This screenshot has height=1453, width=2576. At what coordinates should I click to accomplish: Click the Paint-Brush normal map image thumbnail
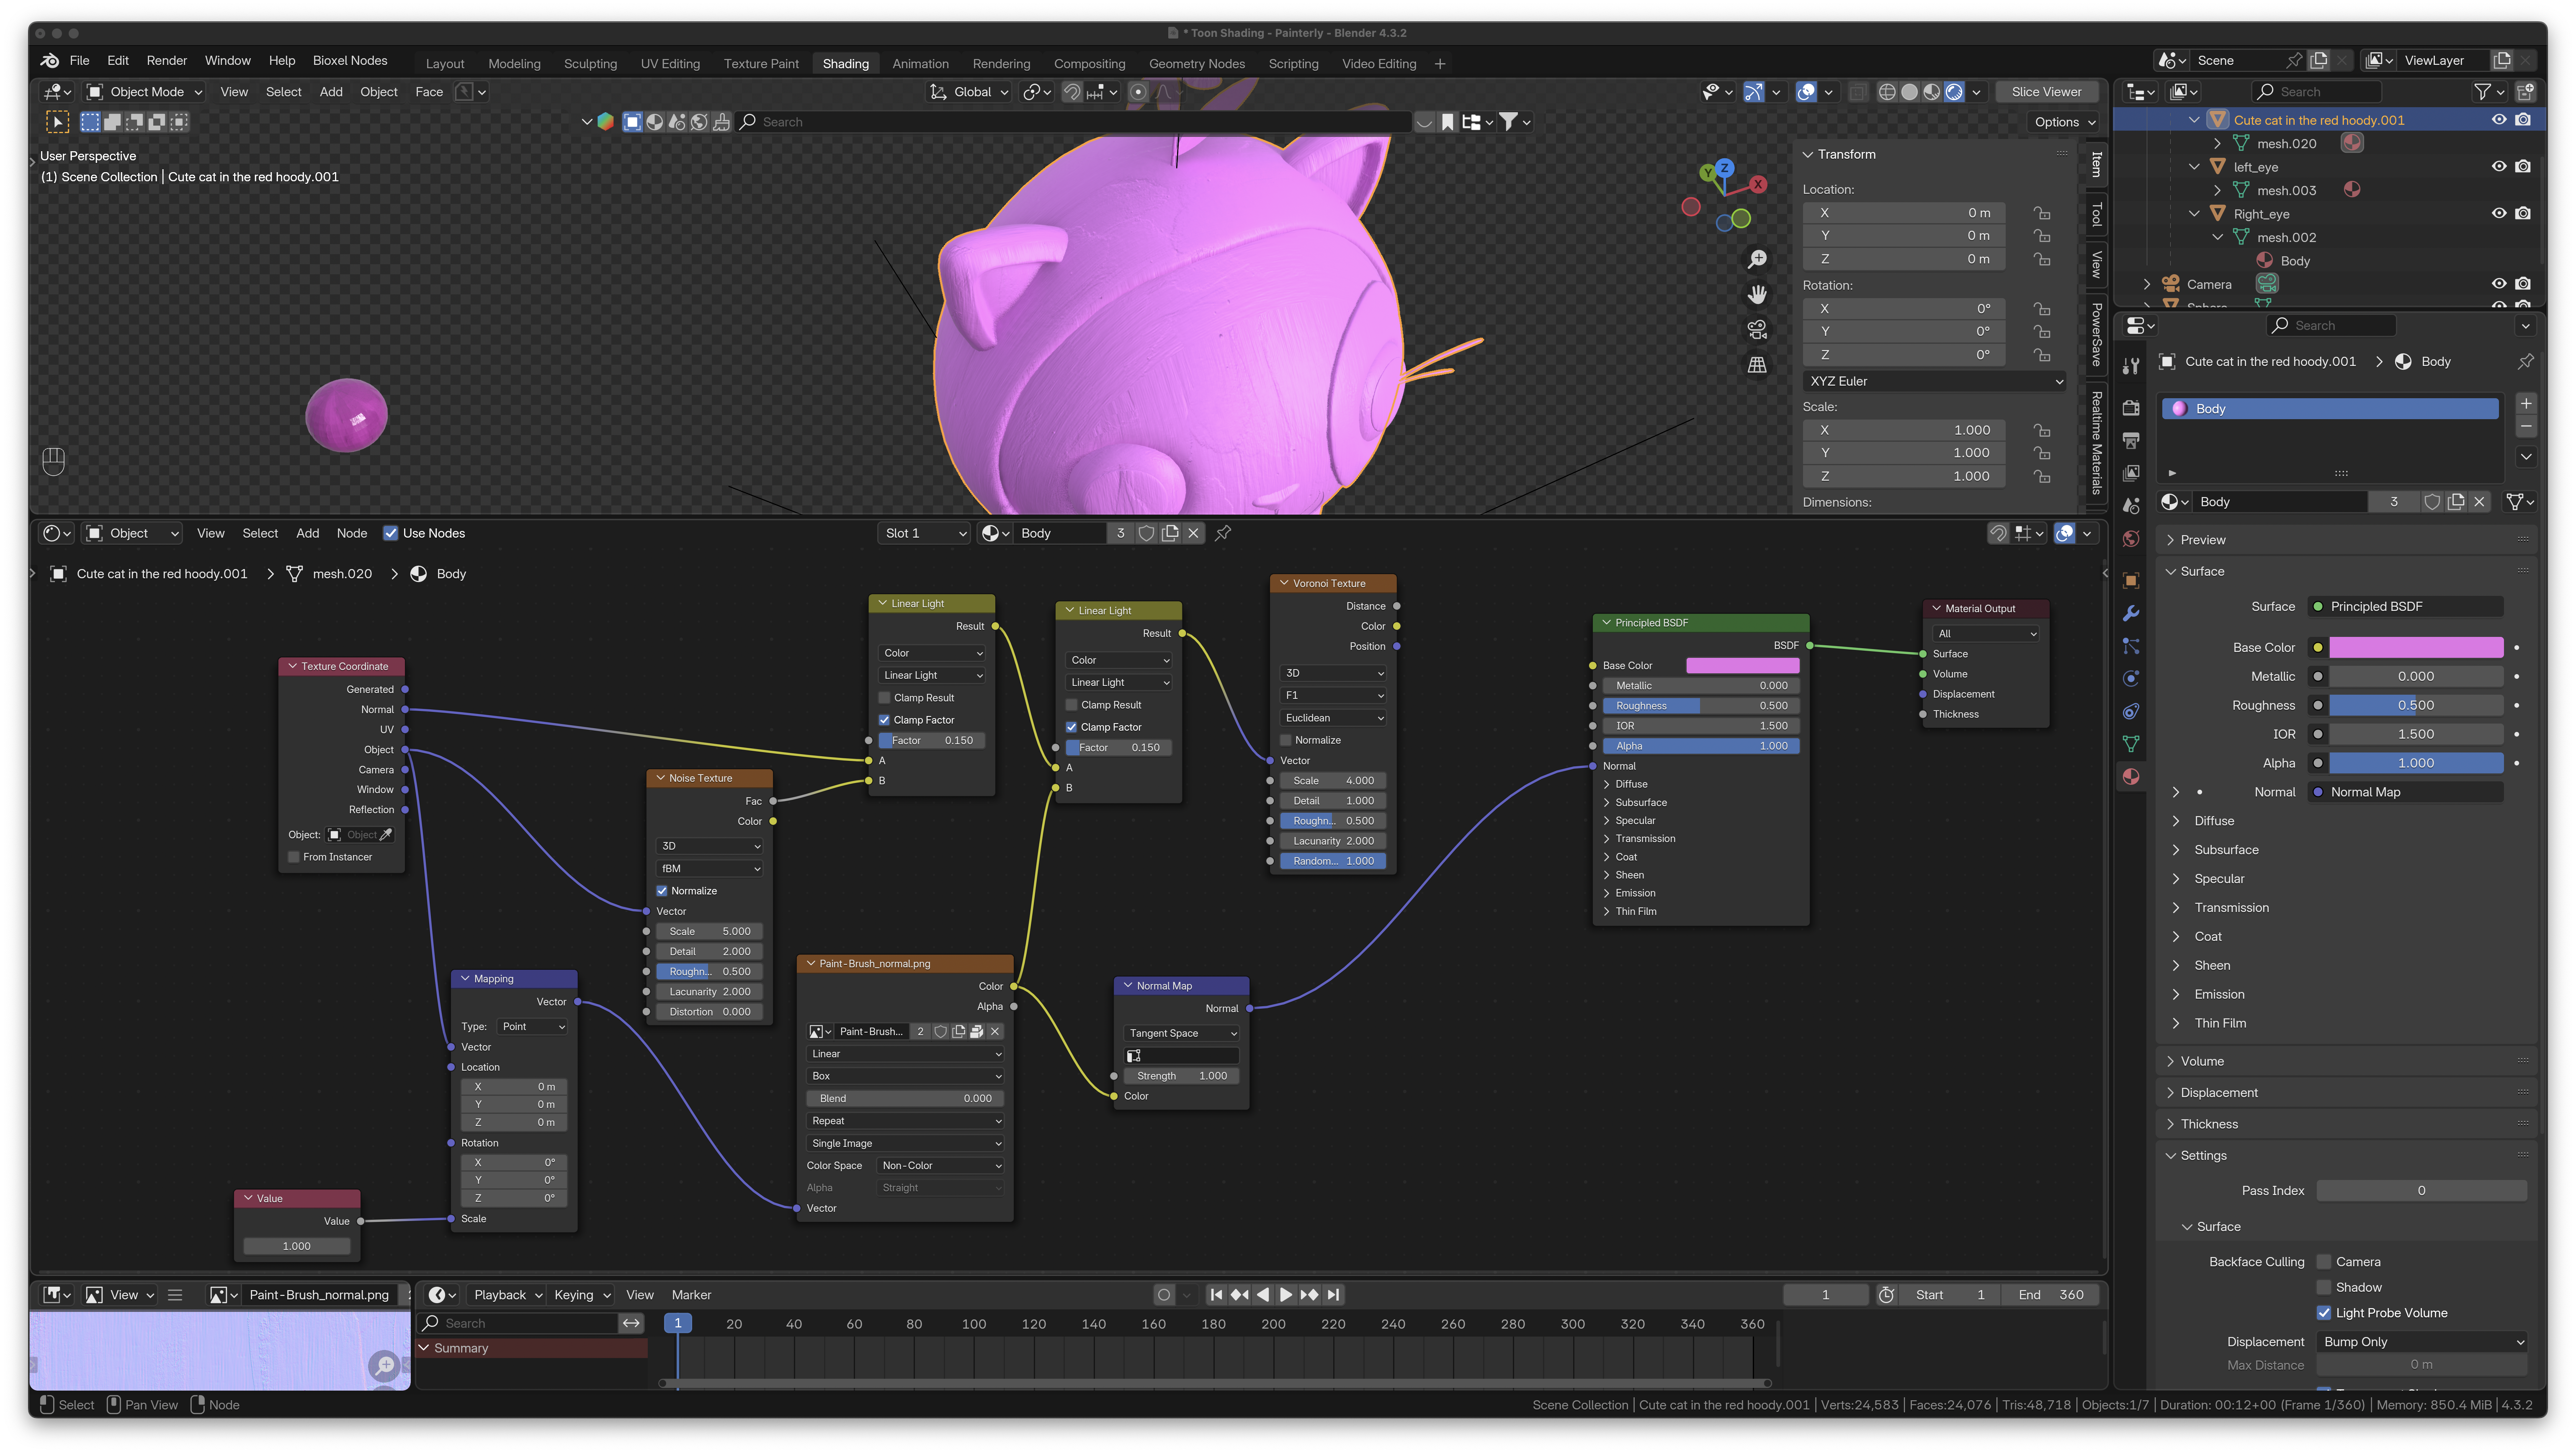(220, 1351)
